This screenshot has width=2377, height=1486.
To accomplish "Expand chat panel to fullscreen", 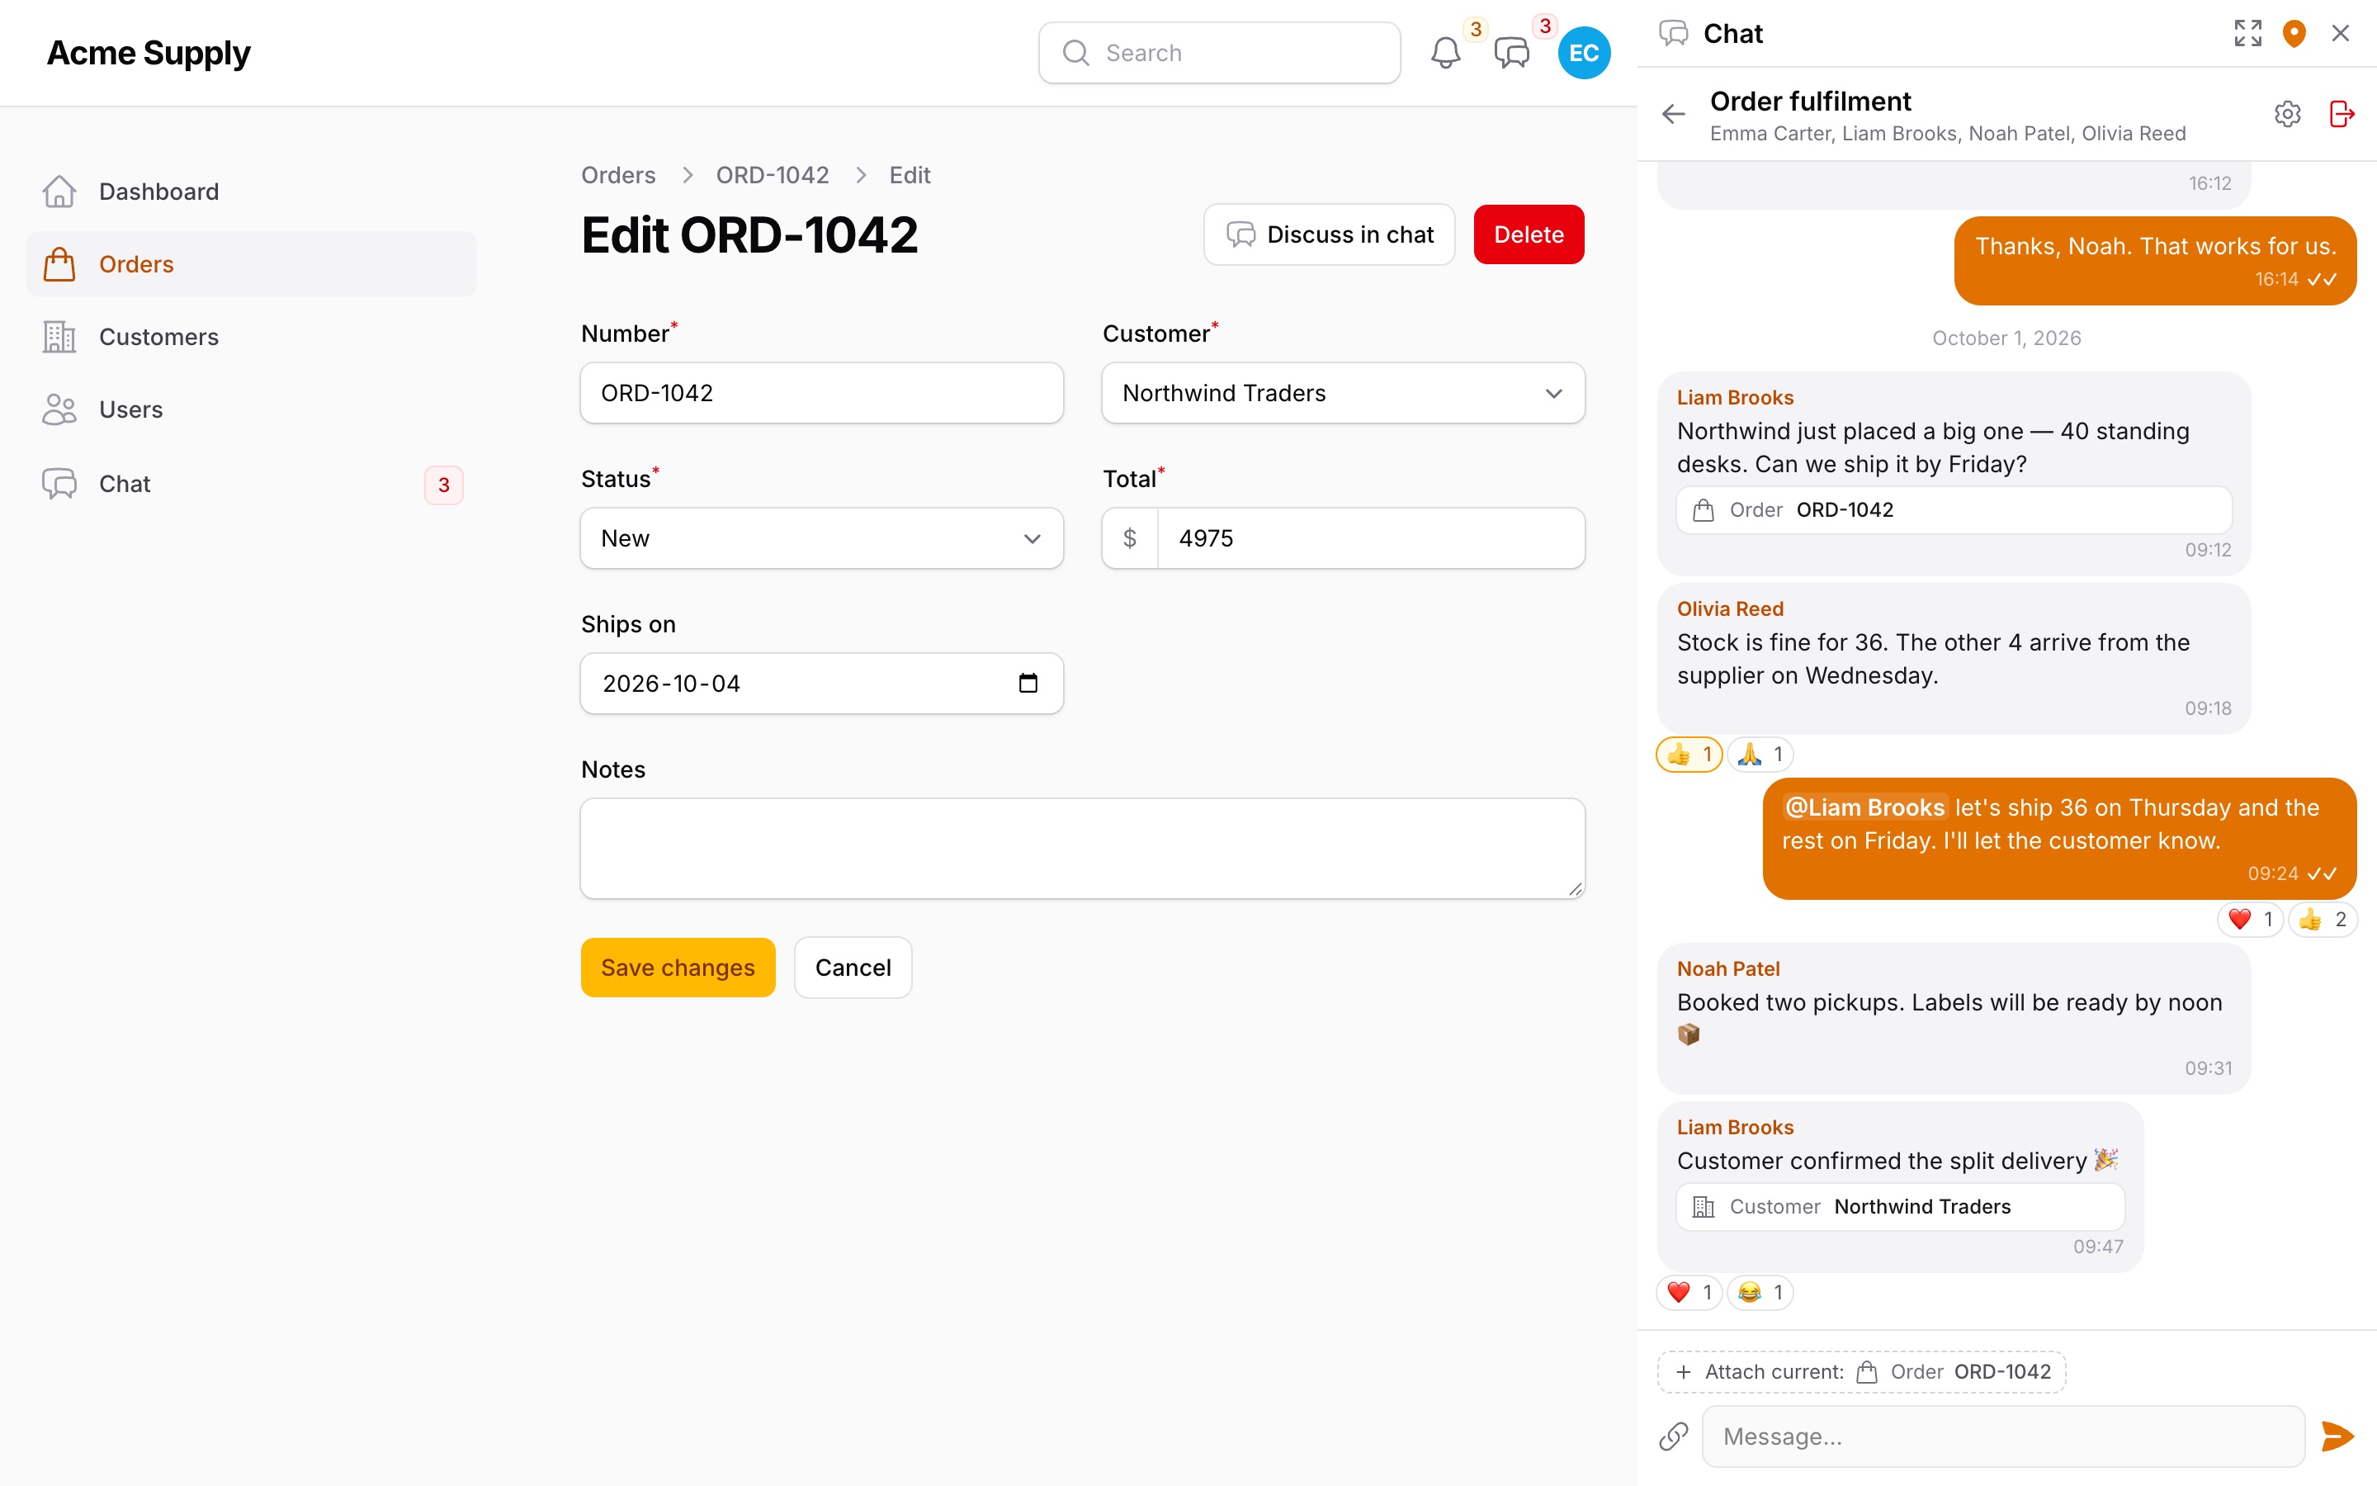I will pyautogui.click(x=2247, y=33).
